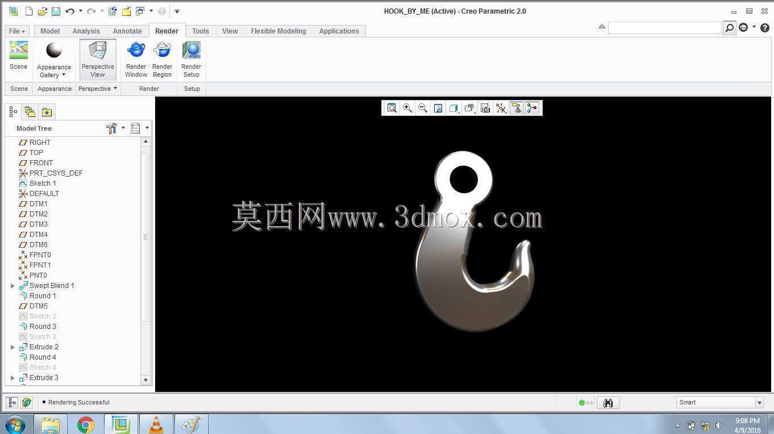Open Saved Orientations list
This screenshot has height=434, width=774.
pos(469,108)
